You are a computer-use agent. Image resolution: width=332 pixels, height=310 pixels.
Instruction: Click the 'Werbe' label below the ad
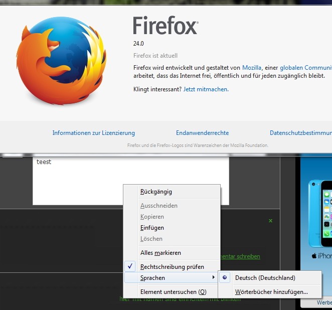tap(324, 302)
